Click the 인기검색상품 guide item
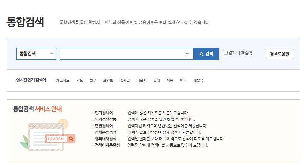The width and height of the screenshot is (304, 167). [x=106, y=119]
